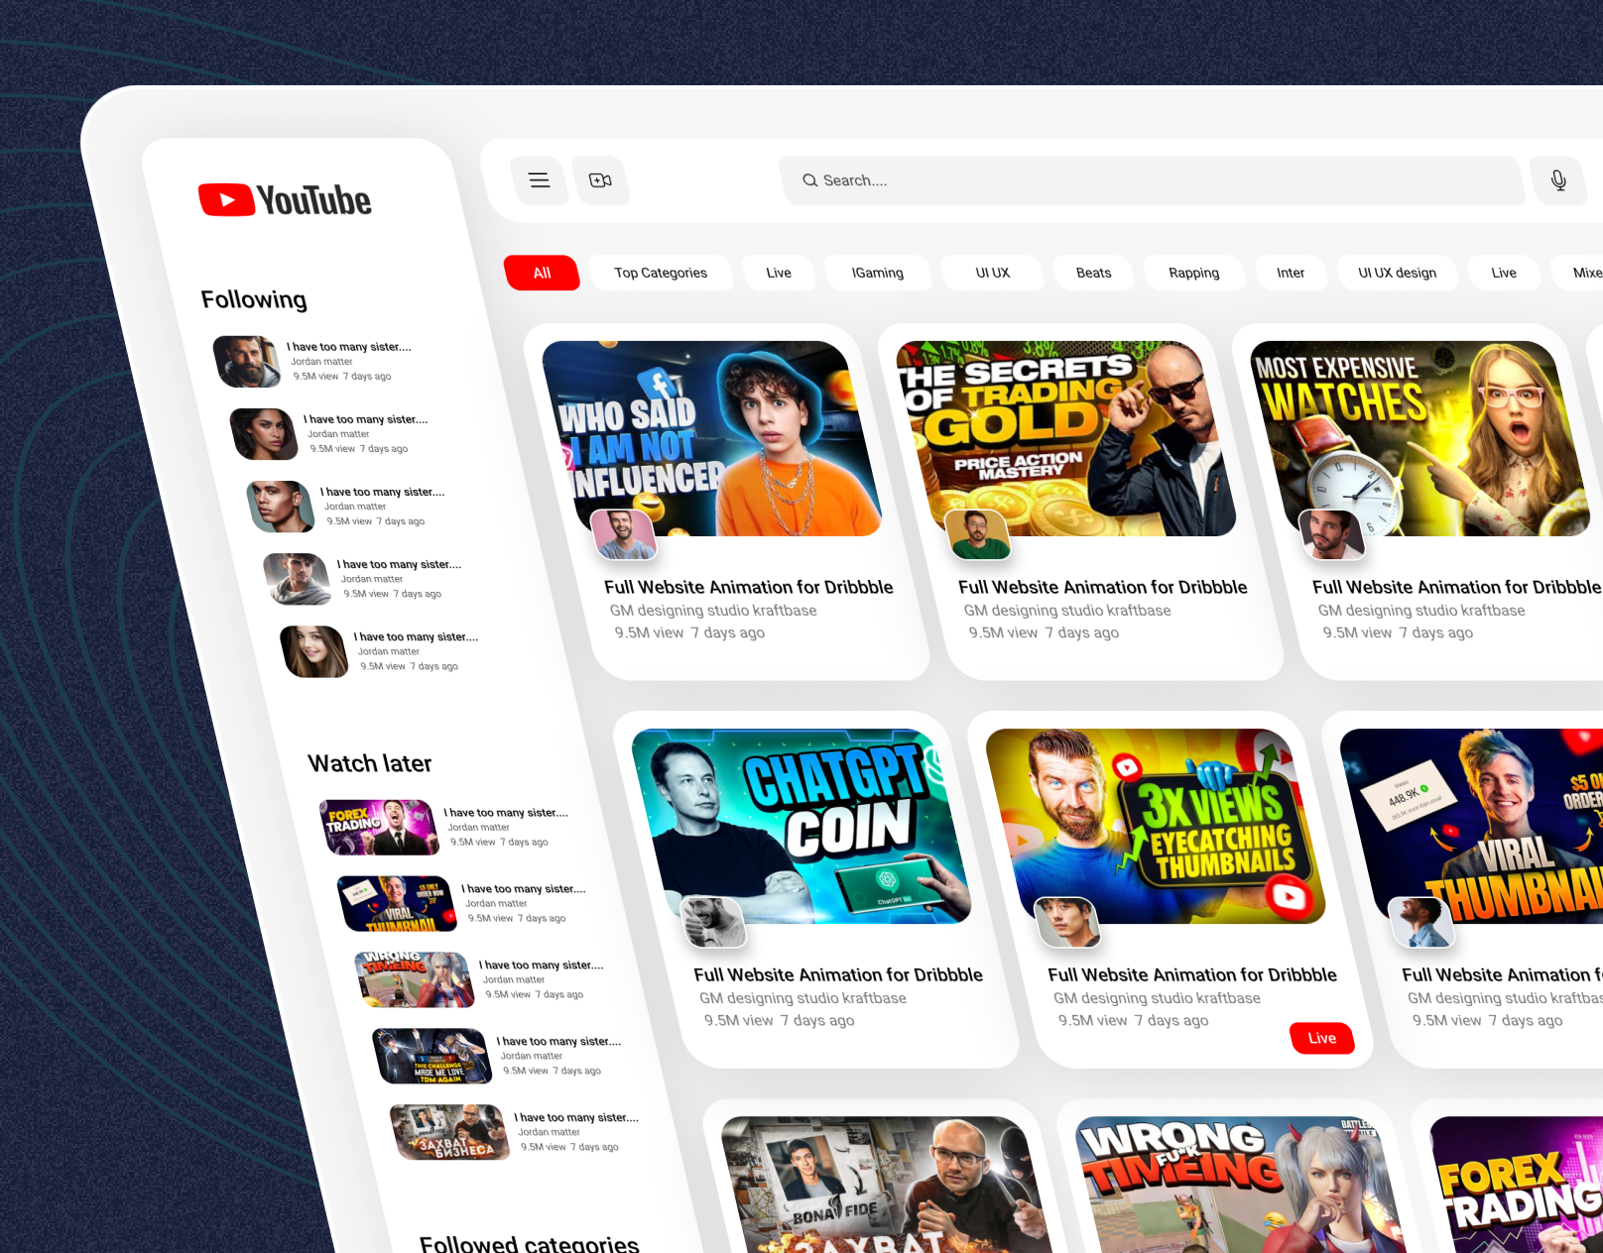1603x1253 pixels.
Task: Select the All category chip
Action: click(x=542, y=273)
